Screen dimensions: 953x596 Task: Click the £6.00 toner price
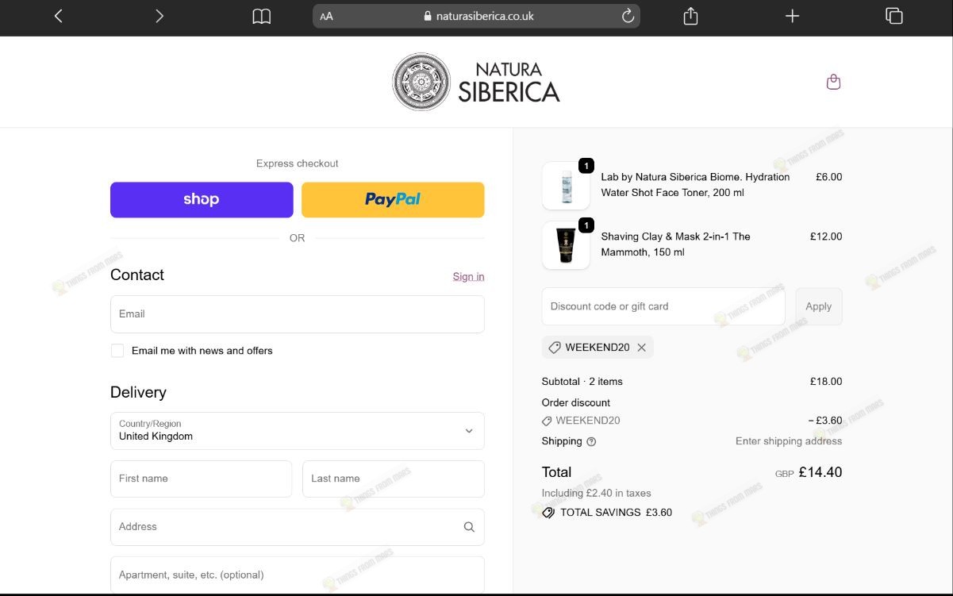pos(829,177)
